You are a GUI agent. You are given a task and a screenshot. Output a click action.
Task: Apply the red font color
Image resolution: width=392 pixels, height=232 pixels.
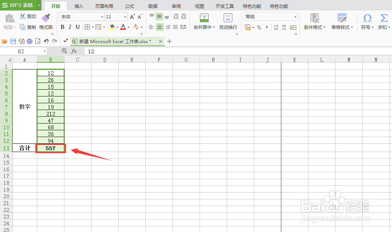coord(123,27)
